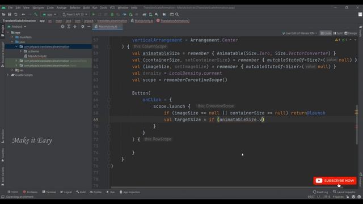Click the Expand All icon in Project panel
Viewport: 363px width, 204px height.
pyautogui.click(x=69, y=27)
